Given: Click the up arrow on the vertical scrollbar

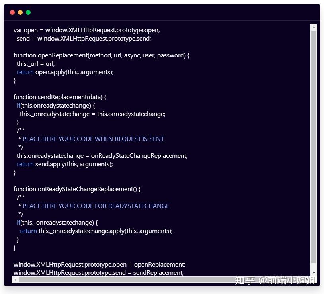Looking at the screenshot, I should click(314, 27).
